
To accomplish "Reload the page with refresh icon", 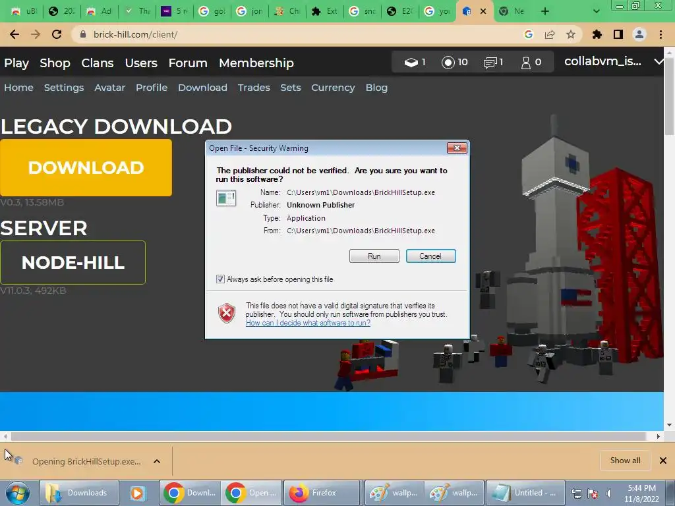I will coord(57,34).
